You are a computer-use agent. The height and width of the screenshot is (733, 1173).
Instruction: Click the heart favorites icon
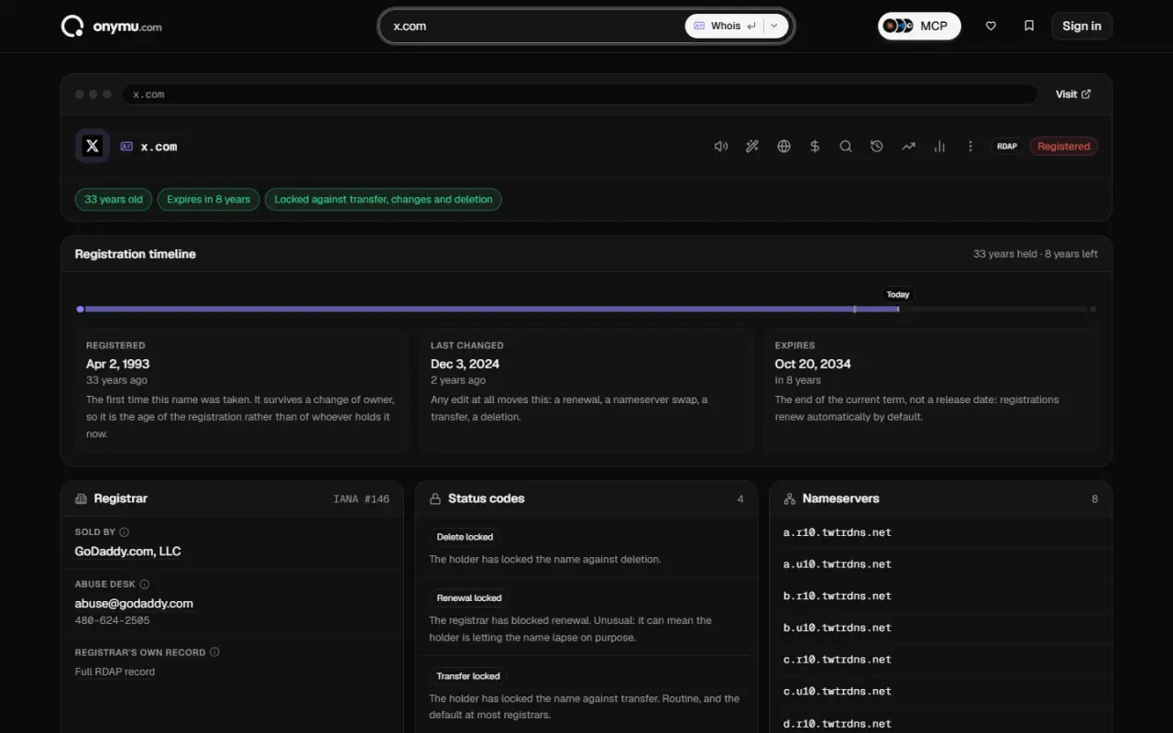(x=991, y=27)
